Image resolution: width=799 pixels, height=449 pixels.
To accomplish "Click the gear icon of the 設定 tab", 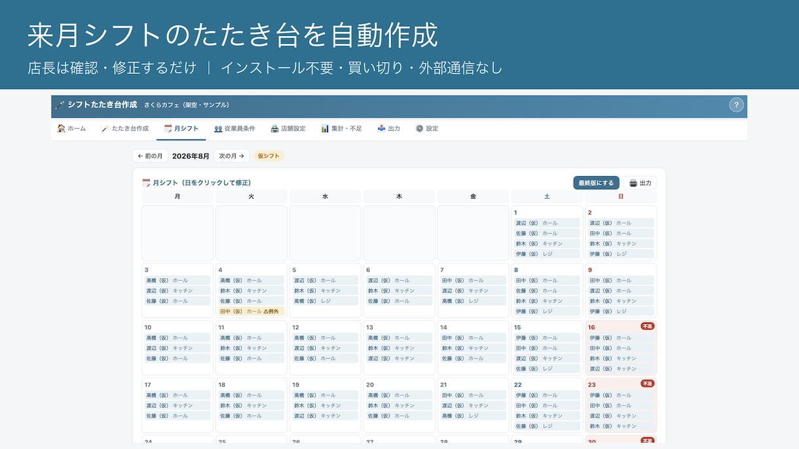I will click(x=419, y=128).
